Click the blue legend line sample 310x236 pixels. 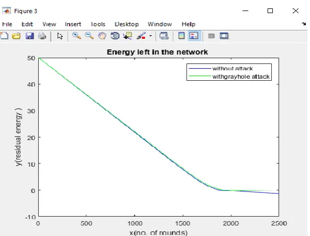(200, 69)
